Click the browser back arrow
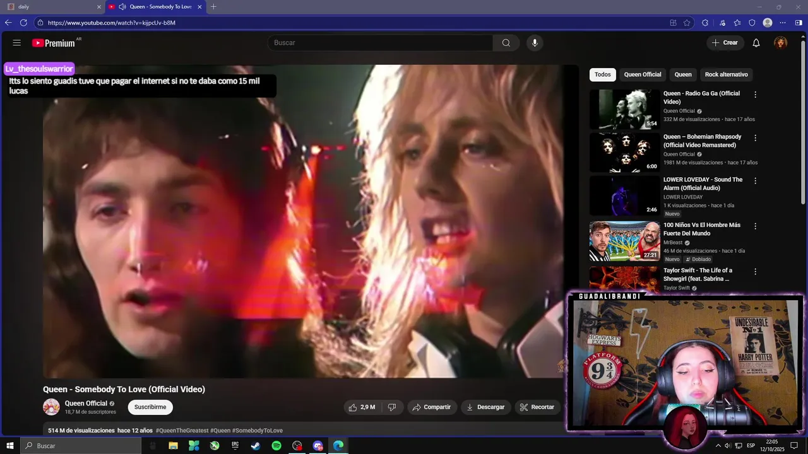The height and width of the screenshot is (454, 808). (x=8, y=23)
